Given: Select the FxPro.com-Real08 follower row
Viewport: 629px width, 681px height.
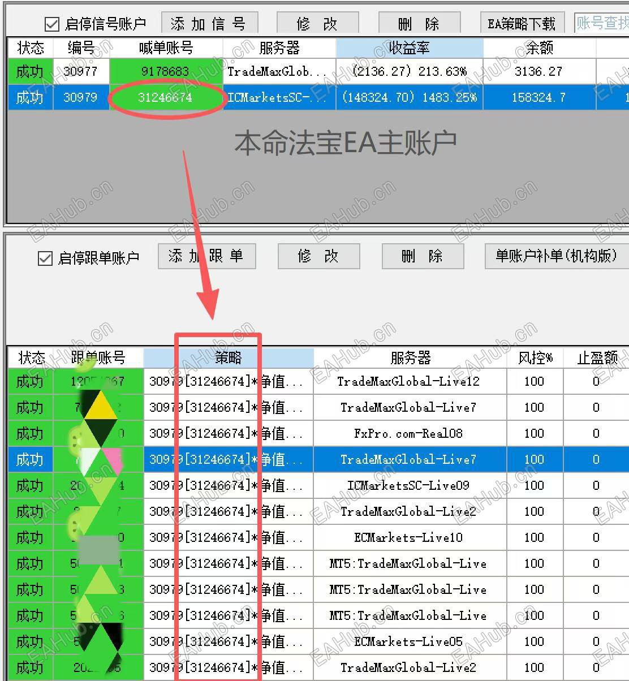Looking at the screenshot, I should coord(408,433).
